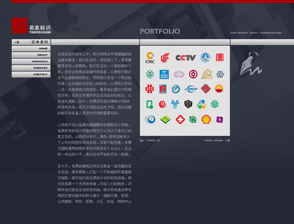294x224 pixels.
Task: Click the red spiral circle logo
Action: (x=163, y=104)
